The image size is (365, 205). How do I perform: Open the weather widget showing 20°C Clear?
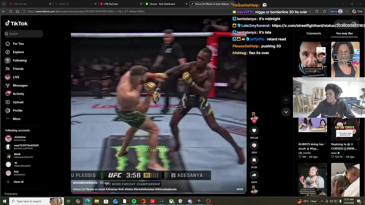(307, 201)
